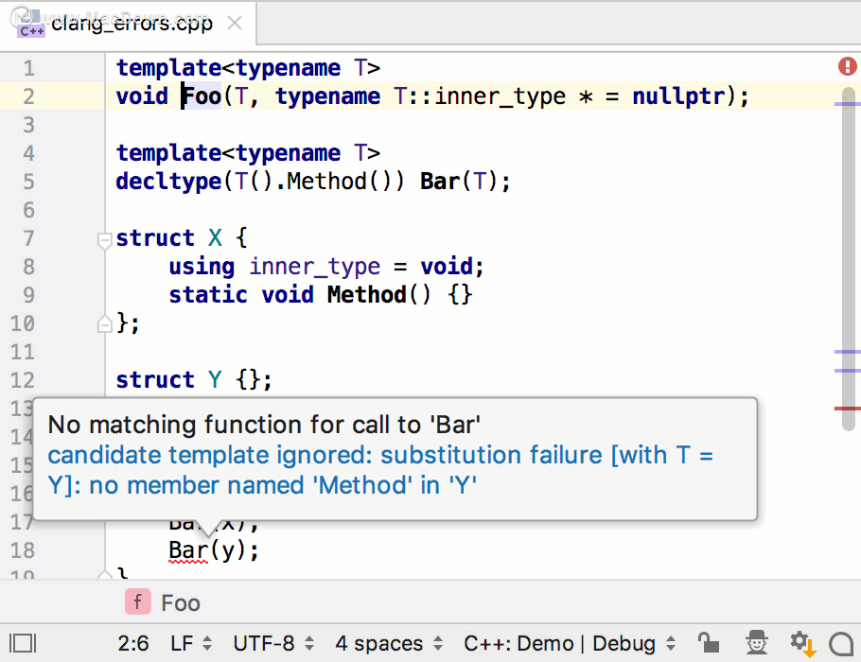This screenshot has height=662, width=861.
Task: Open C++: Demo | Debug configuration selector
Action: click(570, 643)
